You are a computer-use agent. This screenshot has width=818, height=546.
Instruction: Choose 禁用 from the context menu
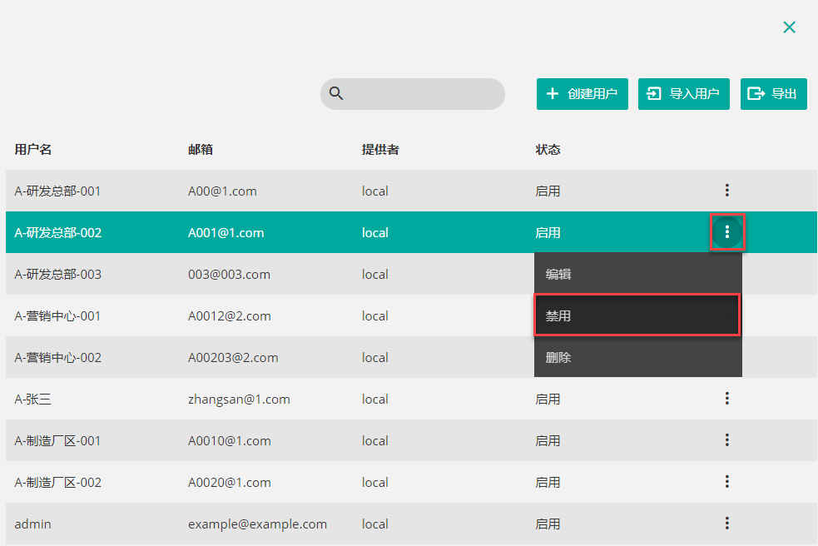[637, 315]
